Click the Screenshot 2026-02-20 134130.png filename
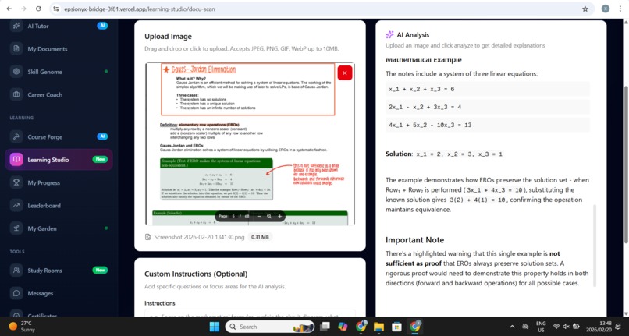Viewport: 629px width, 336px height. pos(199,237)
